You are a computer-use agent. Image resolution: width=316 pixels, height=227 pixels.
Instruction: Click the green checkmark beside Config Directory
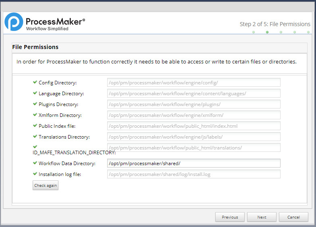click(x=35, y=82)
